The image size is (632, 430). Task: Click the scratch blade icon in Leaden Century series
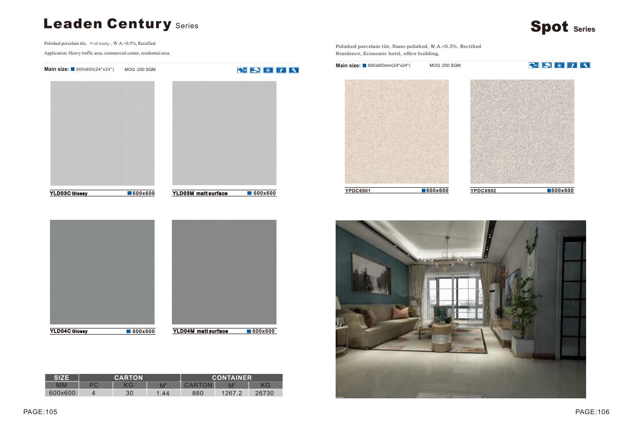(x=294, y=70)
